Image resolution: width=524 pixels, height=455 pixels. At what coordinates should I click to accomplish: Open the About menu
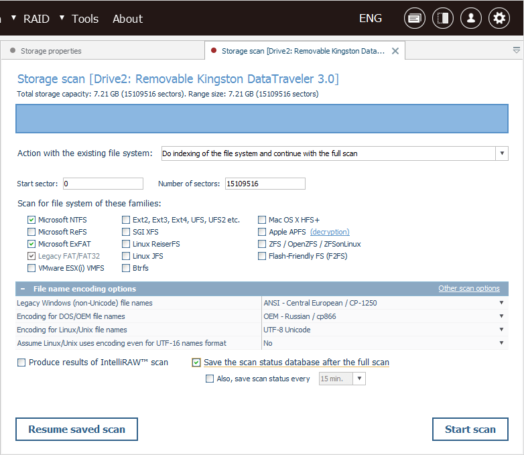click(x=128, y=19)
